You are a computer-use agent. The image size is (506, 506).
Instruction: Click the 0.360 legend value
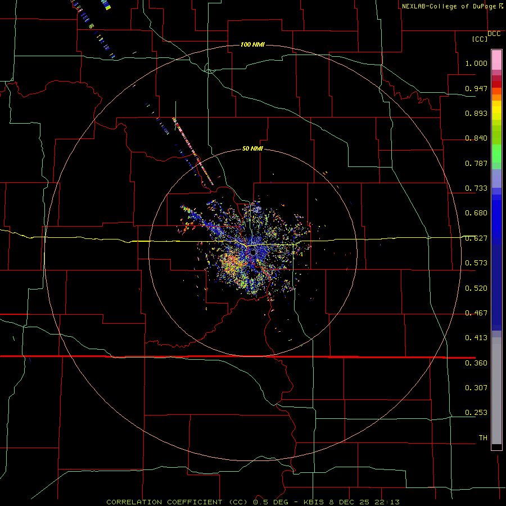[476, 363]
